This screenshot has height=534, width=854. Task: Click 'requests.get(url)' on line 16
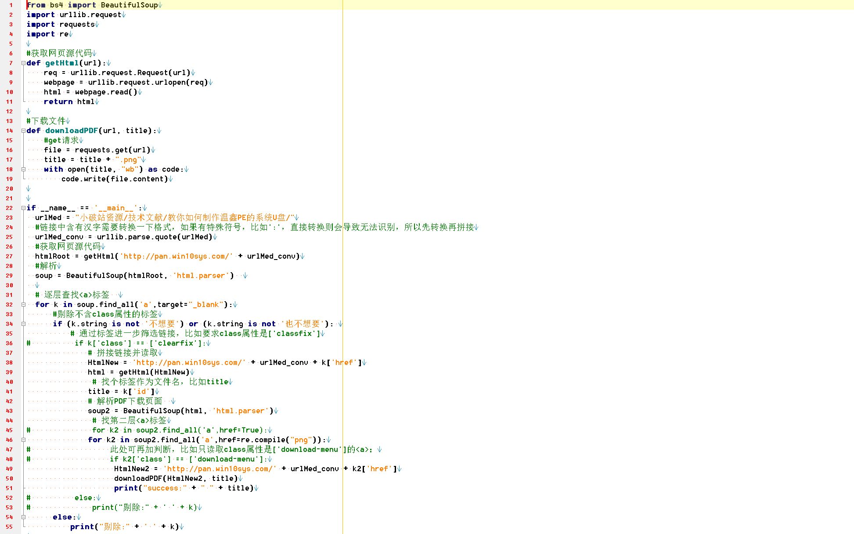coord(112,150)
